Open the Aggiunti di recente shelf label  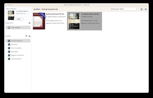[17, 55]
